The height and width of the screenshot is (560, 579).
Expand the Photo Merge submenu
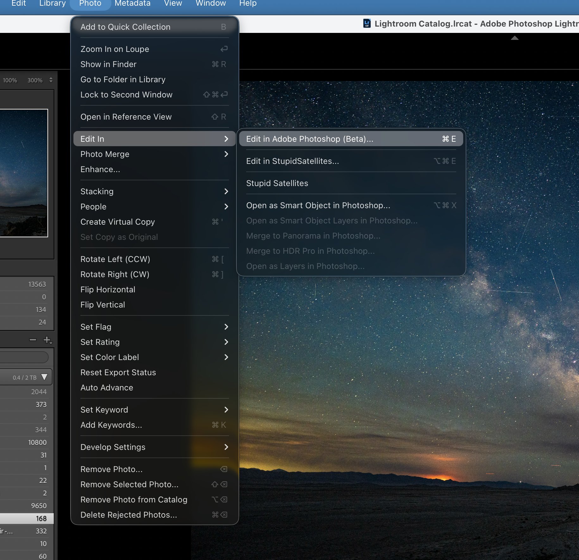[x=154, y=154]
